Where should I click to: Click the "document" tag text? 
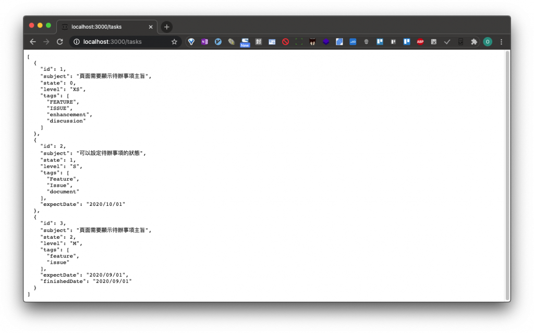point(63,192)
